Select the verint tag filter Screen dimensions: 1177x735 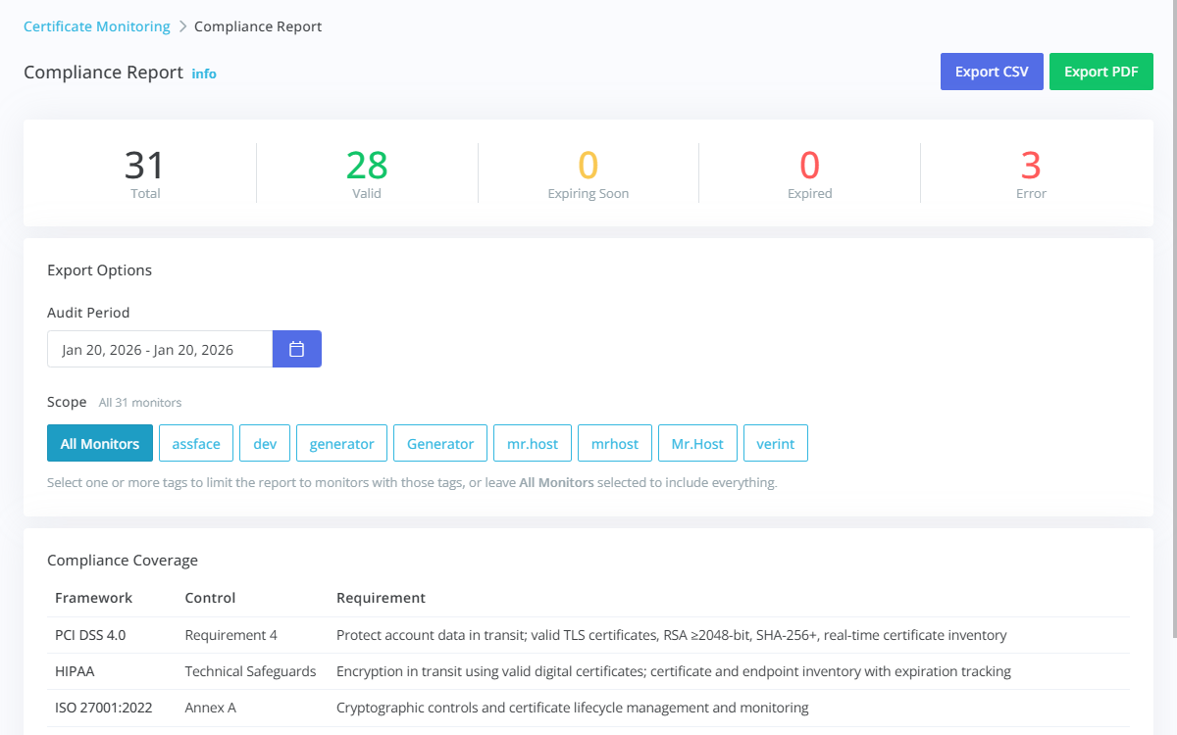775,443
